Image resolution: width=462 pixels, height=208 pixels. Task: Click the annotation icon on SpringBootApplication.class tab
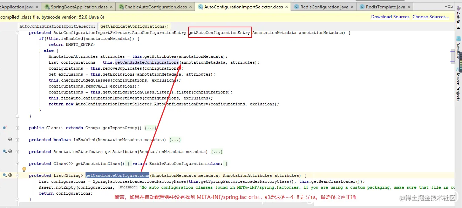[47, 7]
